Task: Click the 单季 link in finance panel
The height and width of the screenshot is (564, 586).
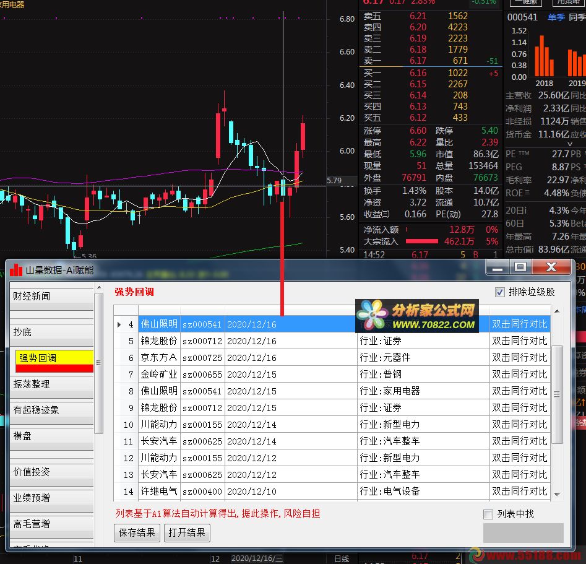Action: pos(556,17)
